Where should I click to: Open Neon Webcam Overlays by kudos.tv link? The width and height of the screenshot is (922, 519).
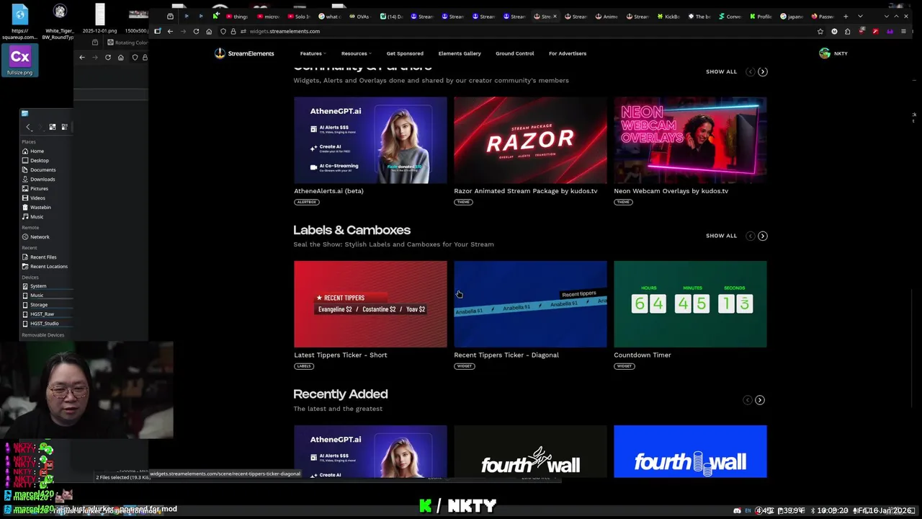pos(671,191)
